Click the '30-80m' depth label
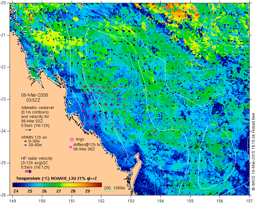The height and width of the screenshot is (204, 256). [35, 145]
